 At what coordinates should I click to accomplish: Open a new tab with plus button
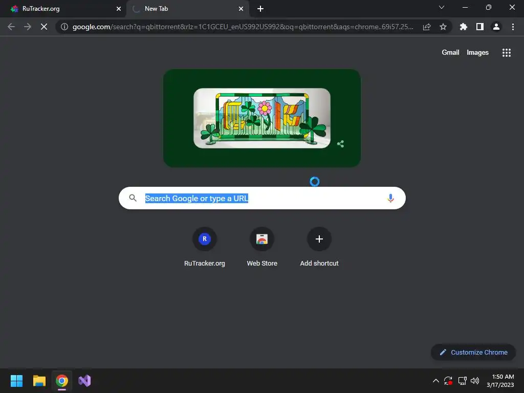260,9
